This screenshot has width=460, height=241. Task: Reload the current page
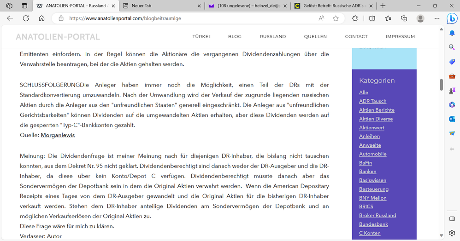click(x=26, y=18)
